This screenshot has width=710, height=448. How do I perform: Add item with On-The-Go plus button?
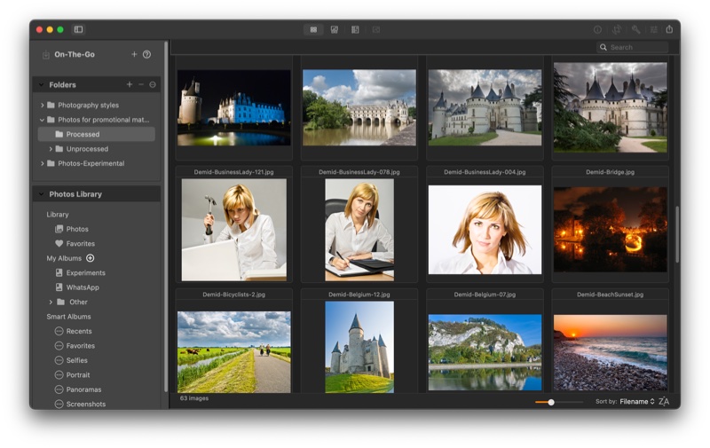tap(134, 54)
